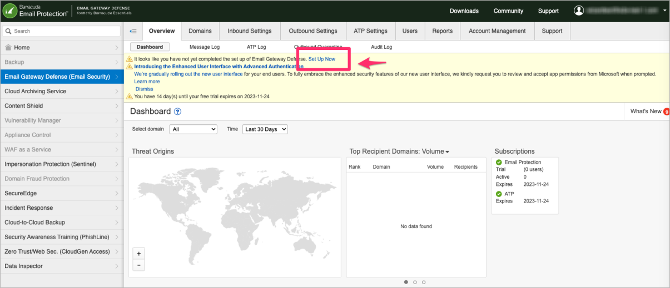Click the Threat Origins world map
Screen dimensions: 670x288
coord(234,217)
